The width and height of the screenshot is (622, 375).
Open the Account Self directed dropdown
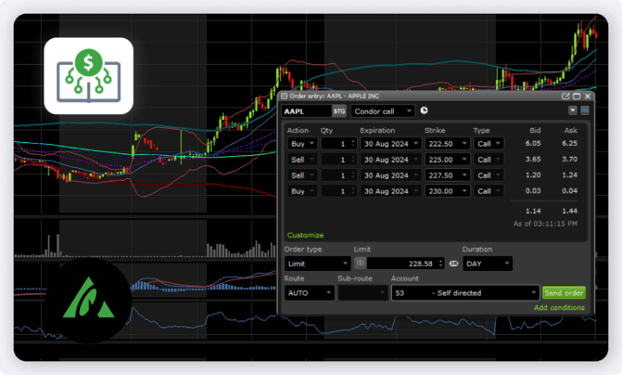[x=465, y=293]
